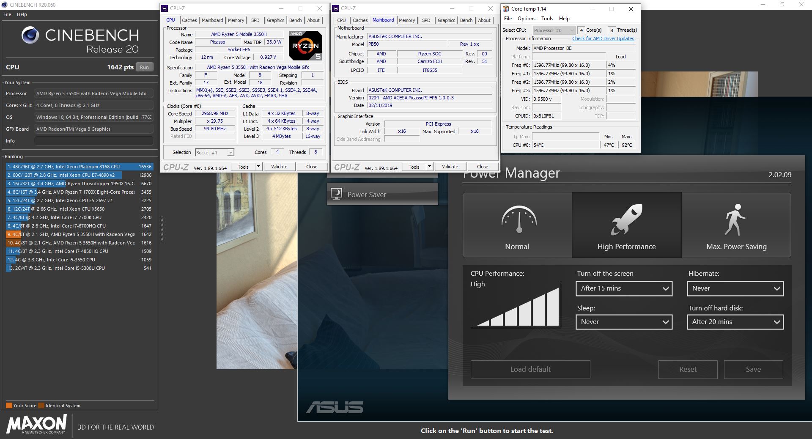
Task: Open Check for AMD Driver Updates link
Action: (603, 38)
